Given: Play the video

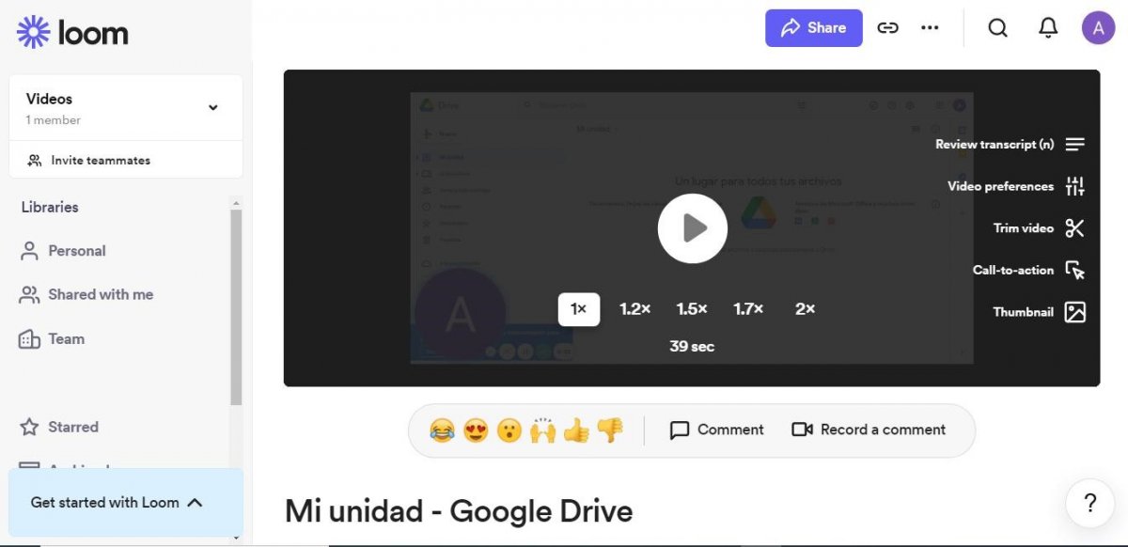Looking at the screenshot, I should pos(692,228).
